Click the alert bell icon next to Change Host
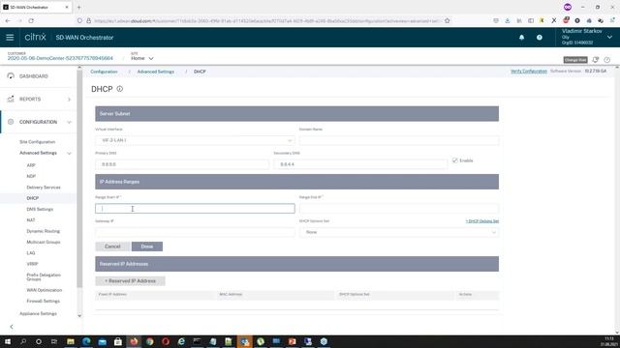 596,60
